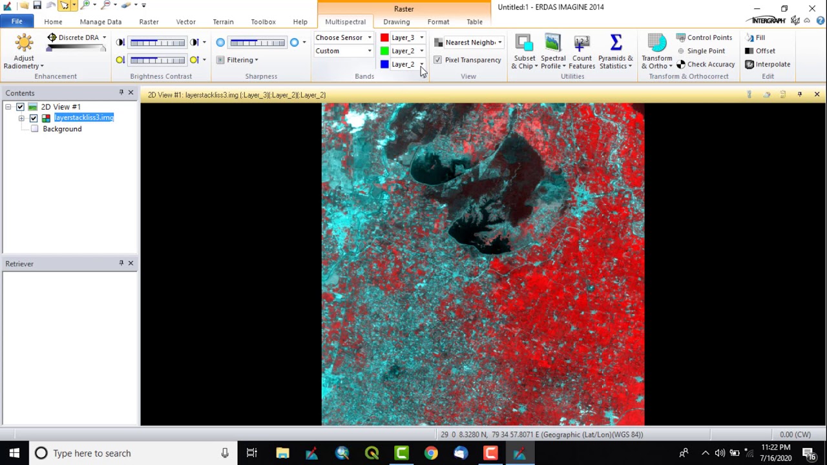Click the Save icon in quick access toolbar

point(37,5)
